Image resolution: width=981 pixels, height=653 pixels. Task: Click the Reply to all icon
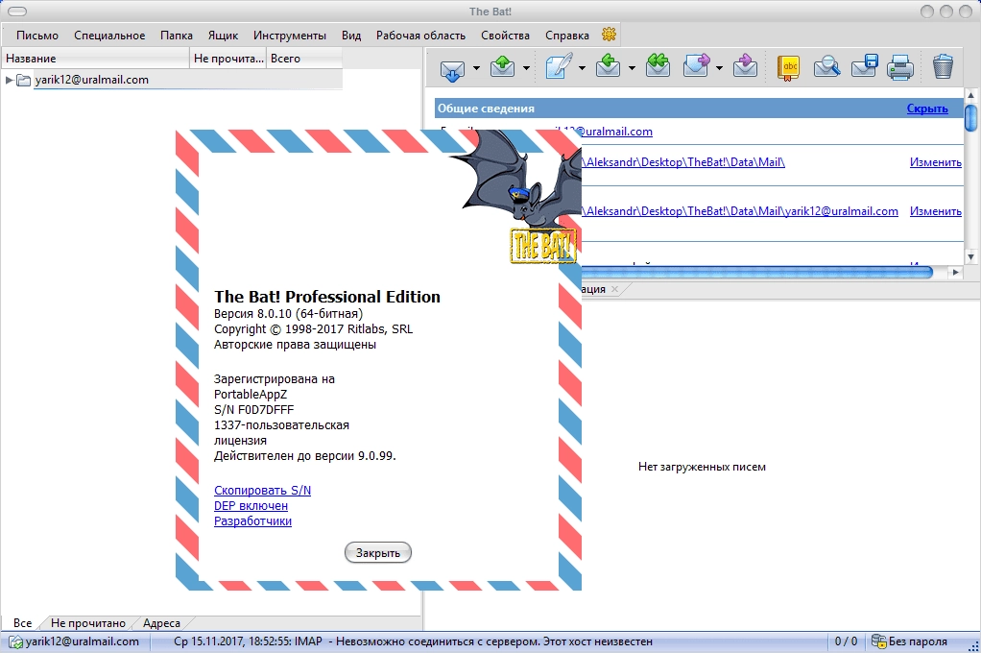coord(658,67)
